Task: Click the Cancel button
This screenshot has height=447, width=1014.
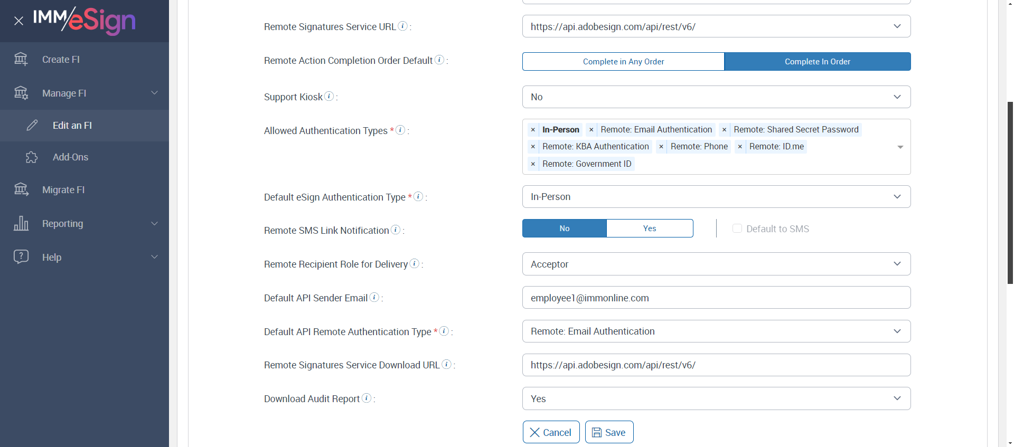Action: (551, 432)
